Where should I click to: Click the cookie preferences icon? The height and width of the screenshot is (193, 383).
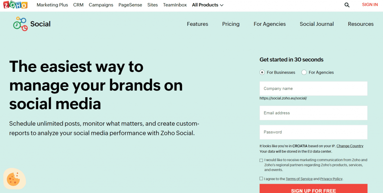(14, 179)
